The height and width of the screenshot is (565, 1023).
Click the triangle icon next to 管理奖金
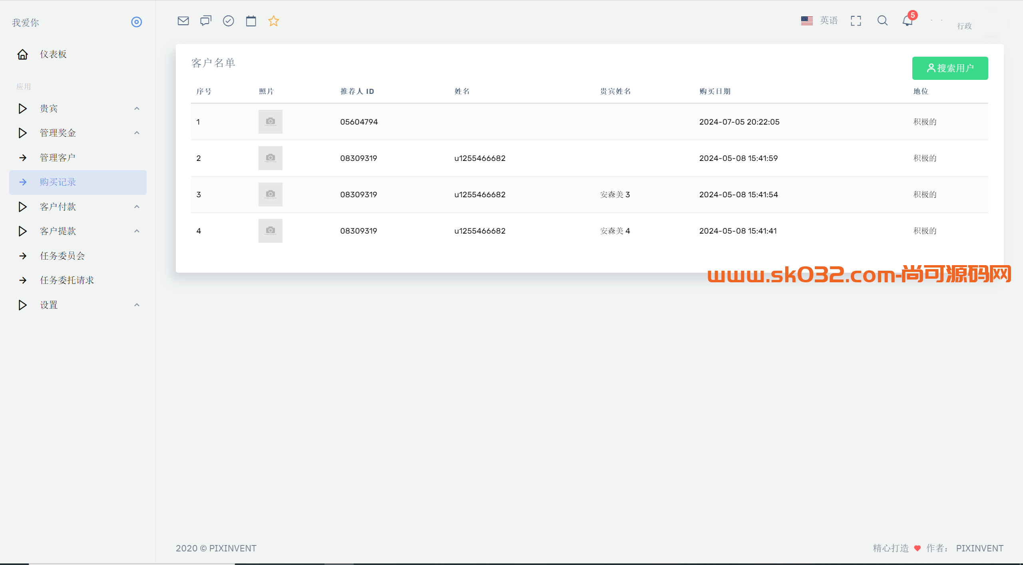[22, 133]
